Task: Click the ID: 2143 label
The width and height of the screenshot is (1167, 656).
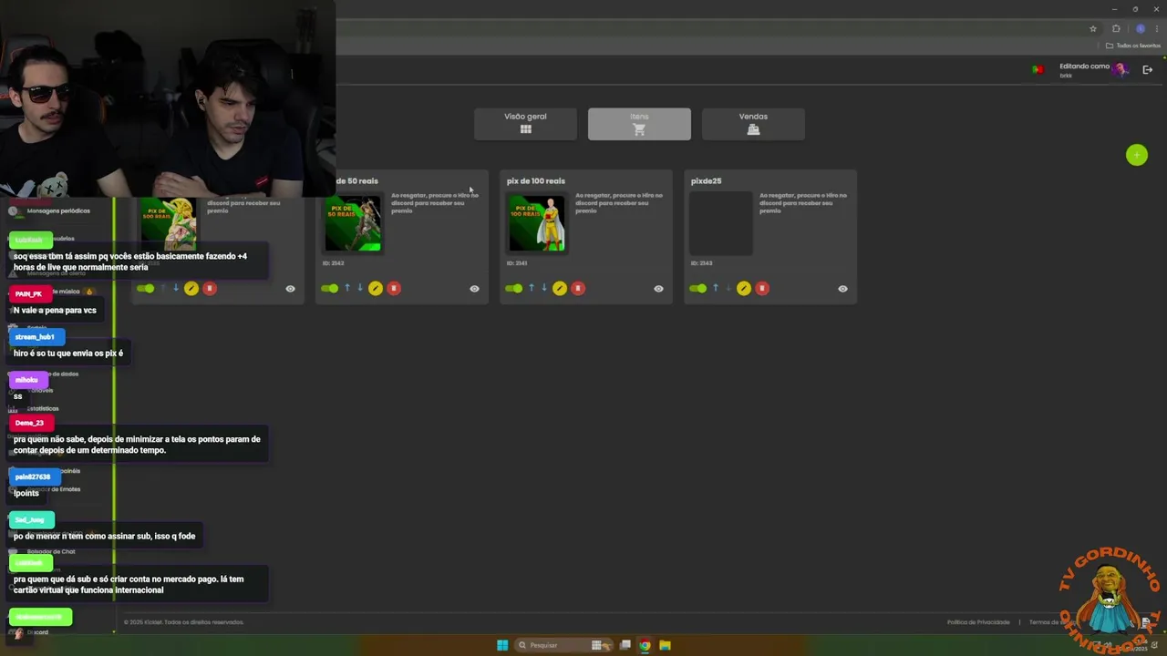Action: pos(701,263)
